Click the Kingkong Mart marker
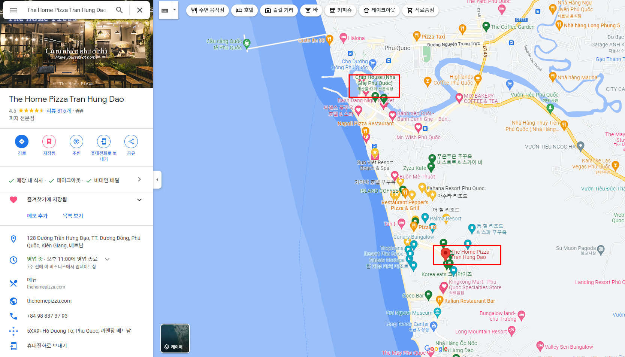 (444, 287)
